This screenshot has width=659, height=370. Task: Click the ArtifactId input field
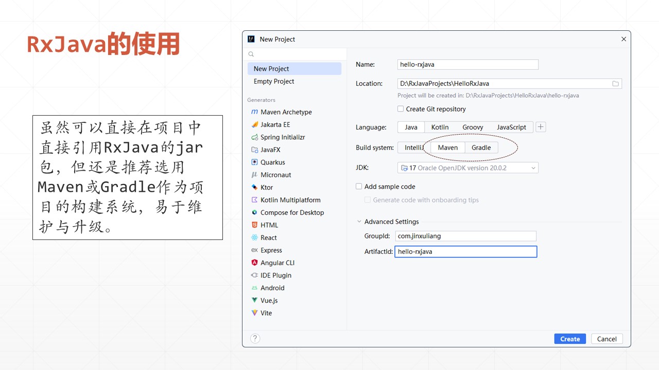pos(466,251)
